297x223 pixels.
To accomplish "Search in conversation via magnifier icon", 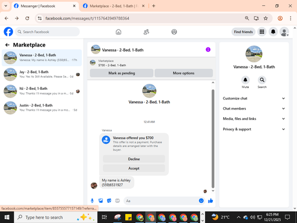I will tap(262, 80).
